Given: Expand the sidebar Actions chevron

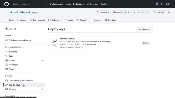Looking at the screenshot, I should pos(43,60).
